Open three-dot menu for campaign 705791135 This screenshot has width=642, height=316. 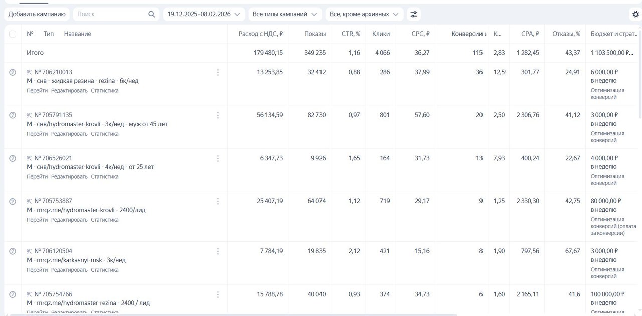(218, 115)
